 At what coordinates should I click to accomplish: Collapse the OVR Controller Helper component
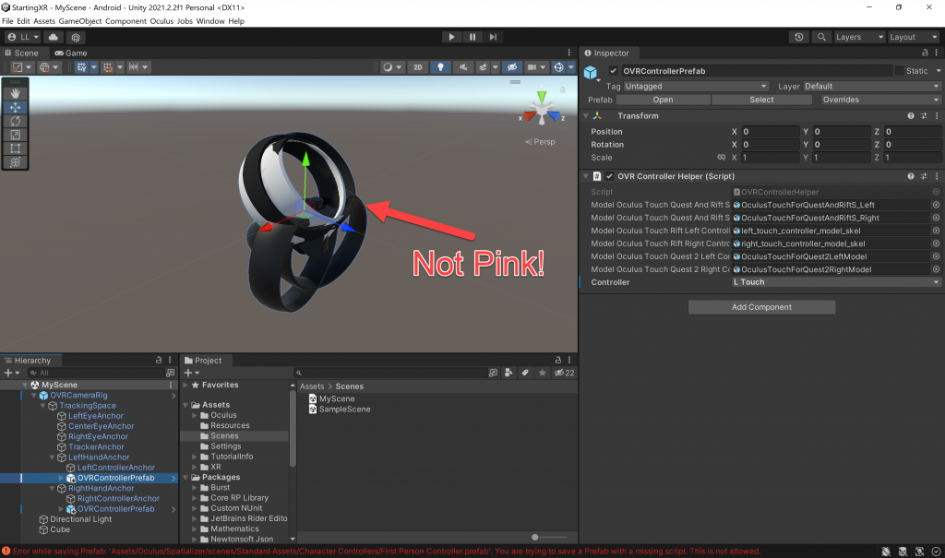586,176
